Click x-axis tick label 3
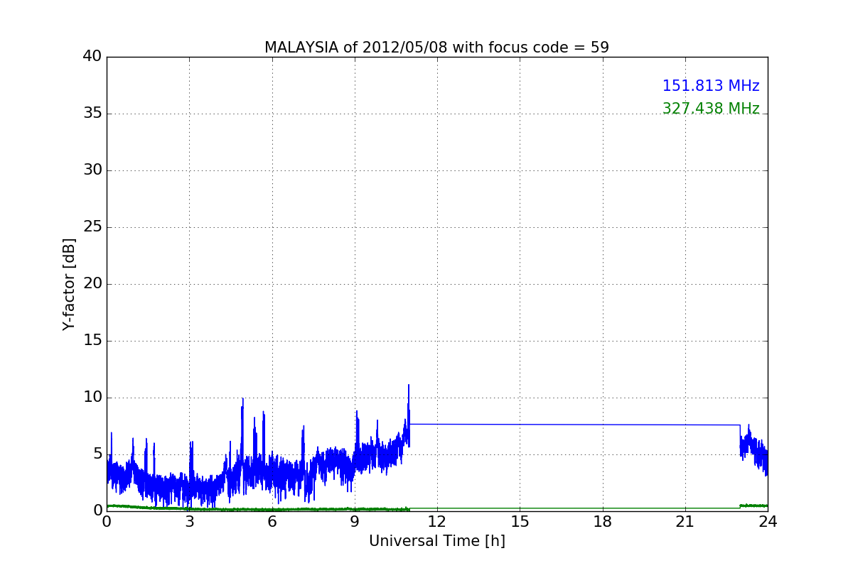The image size is (853, 568). coord(189,521)
